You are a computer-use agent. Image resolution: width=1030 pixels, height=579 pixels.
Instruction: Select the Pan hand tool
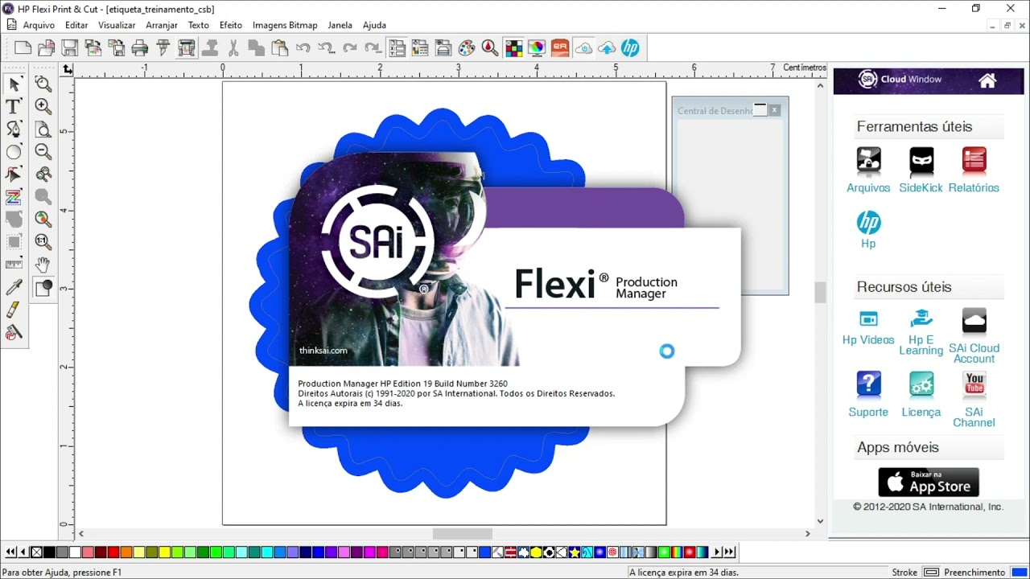(x=43, y=265)
